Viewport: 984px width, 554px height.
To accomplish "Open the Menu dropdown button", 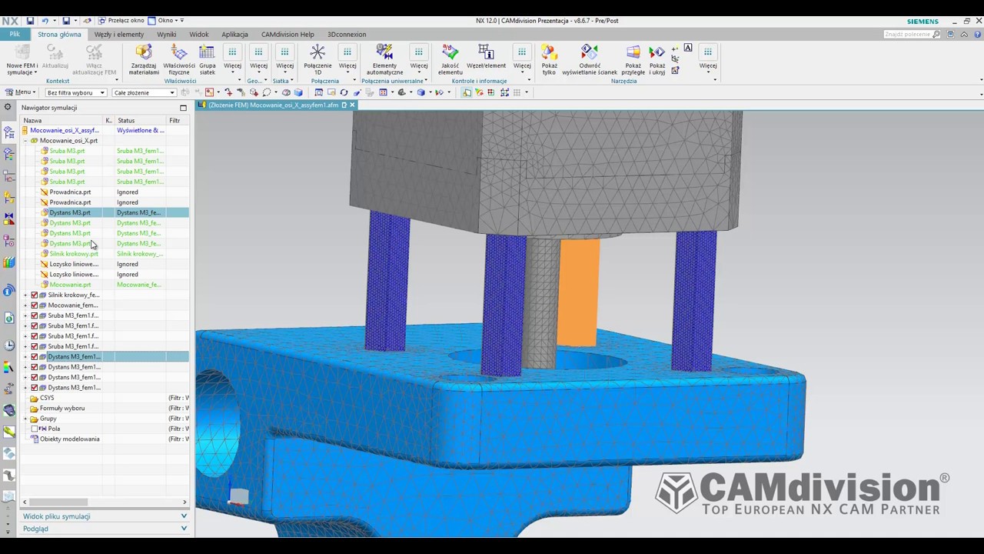I will pyautogui.click(x=20, y=92).
